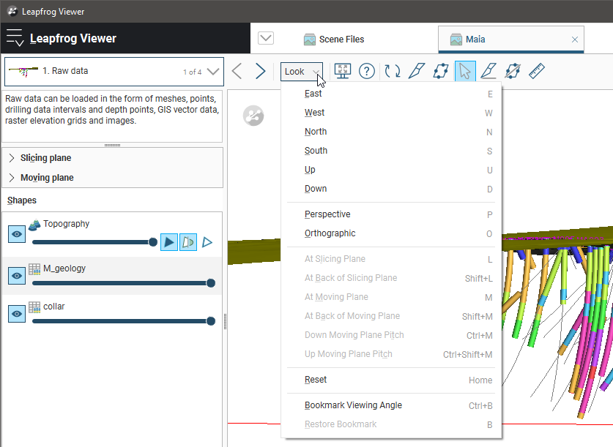This screenshot has width=613, height=447.
Task: Select Perspective view option
Action: coord(391,214)
